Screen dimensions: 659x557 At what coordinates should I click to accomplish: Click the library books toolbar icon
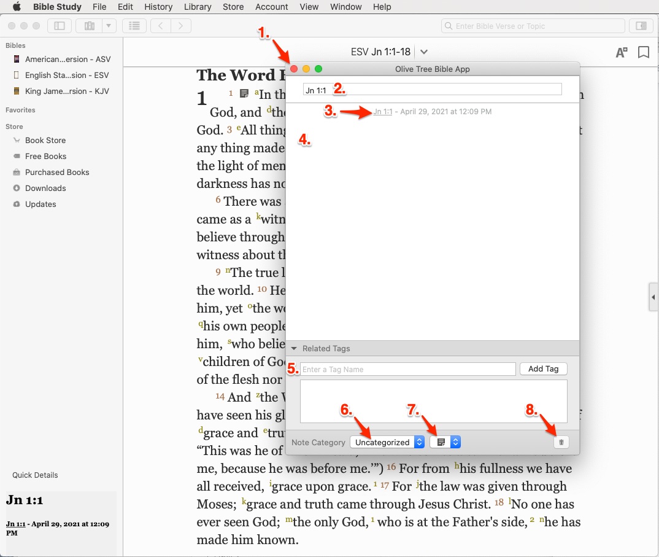pyautogui.click(x=90, y=26)
